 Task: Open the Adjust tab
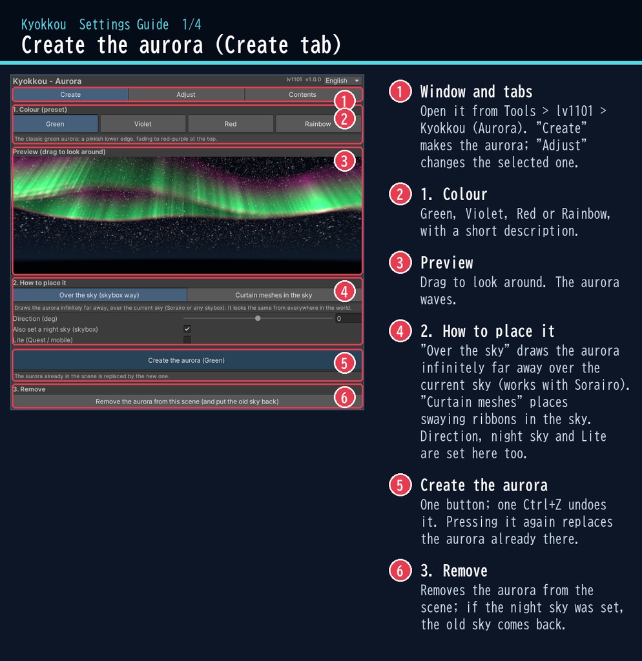186,94
